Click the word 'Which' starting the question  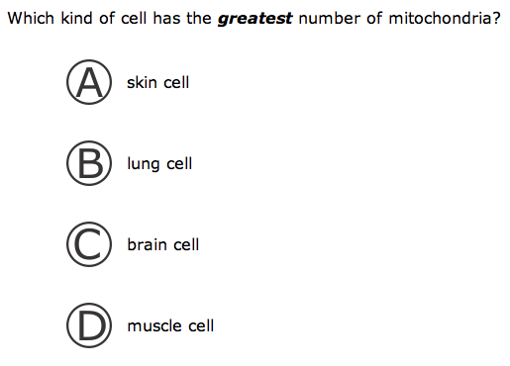tap(31, 18)
